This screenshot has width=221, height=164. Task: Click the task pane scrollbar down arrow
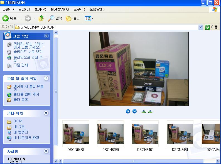(x=56, y=161)
